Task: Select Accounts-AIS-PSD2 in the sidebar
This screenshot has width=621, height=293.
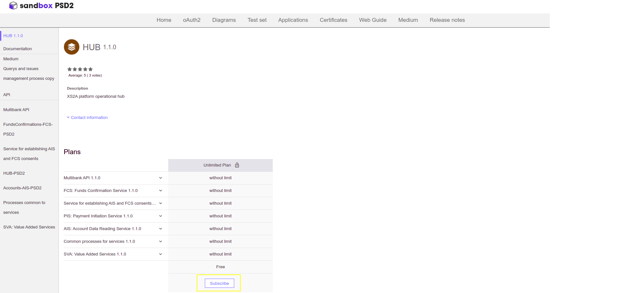Action: click(x=23, y=188)
